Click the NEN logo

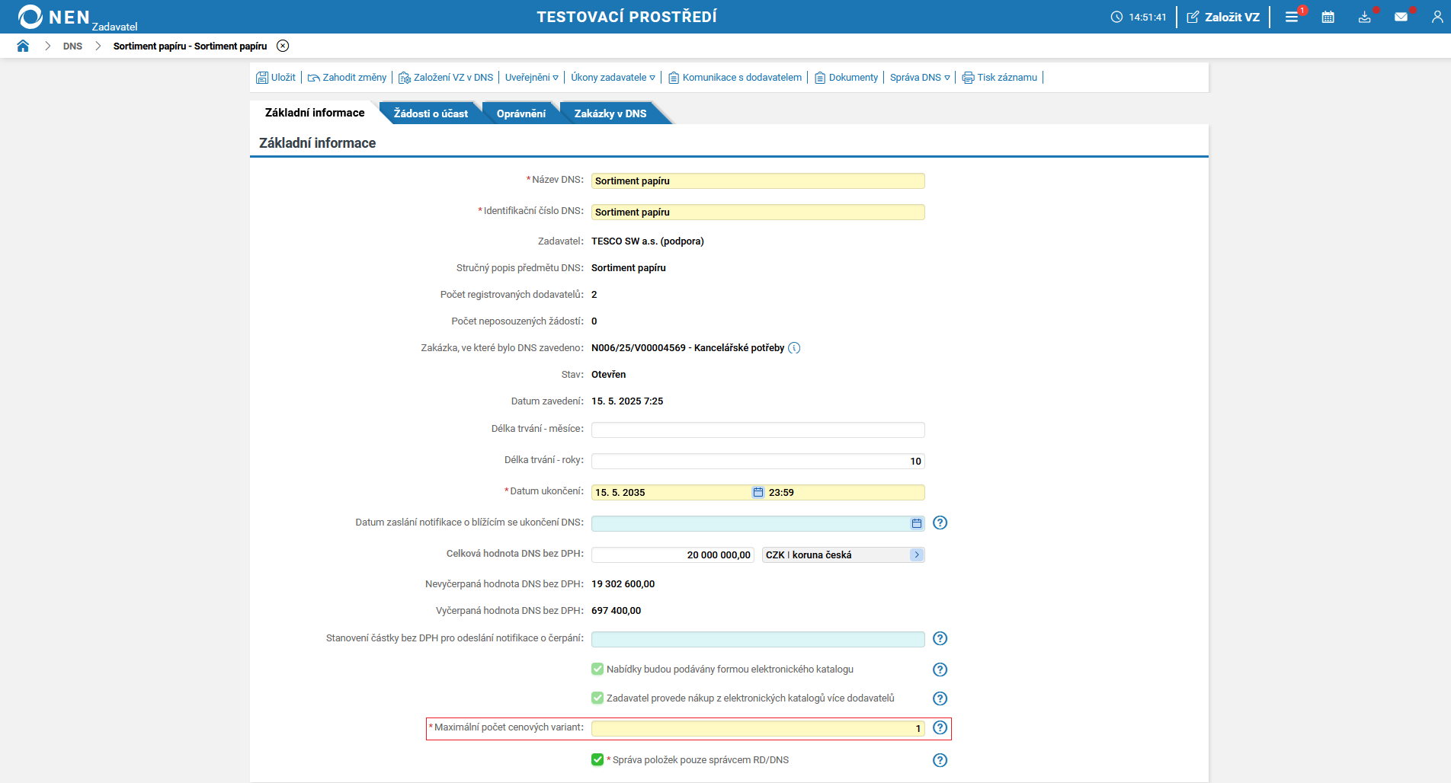54,17
